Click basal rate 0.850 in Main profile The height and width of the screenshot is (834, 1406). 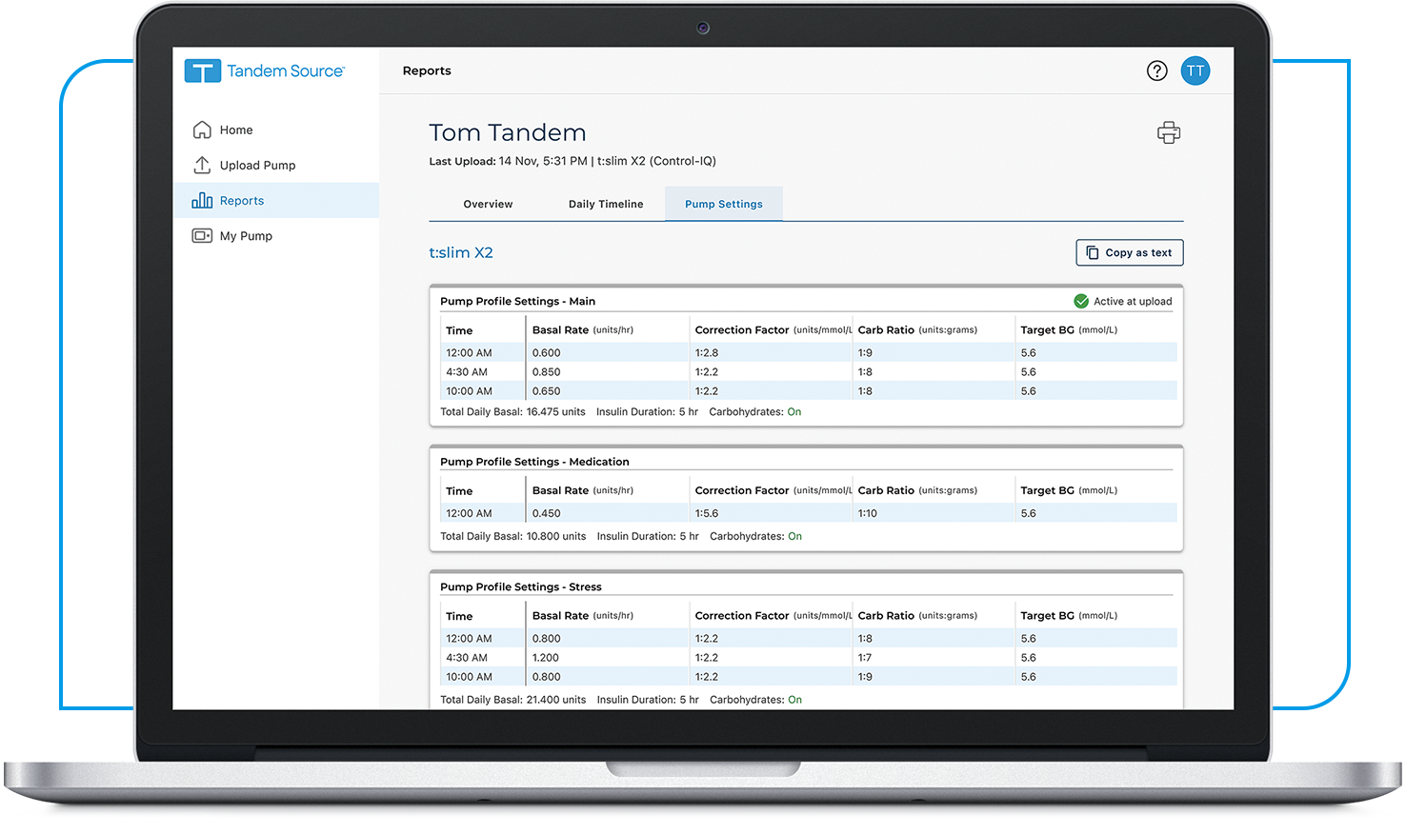click(547, 371)
